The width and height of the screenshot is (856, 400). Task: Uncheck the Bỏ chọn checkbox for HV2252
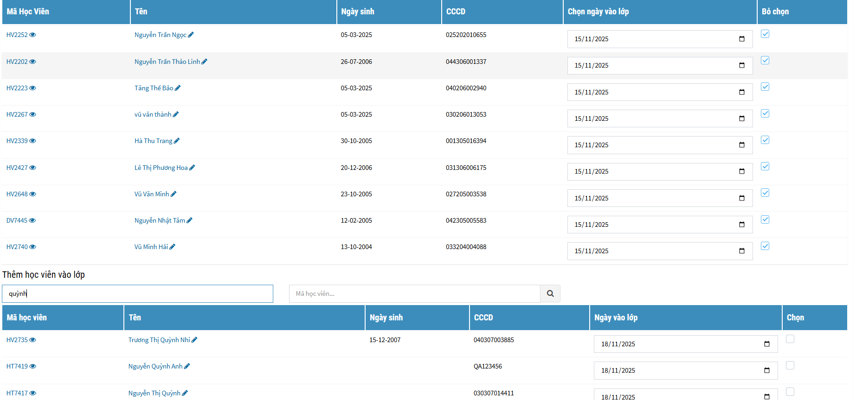coord(765,34)
